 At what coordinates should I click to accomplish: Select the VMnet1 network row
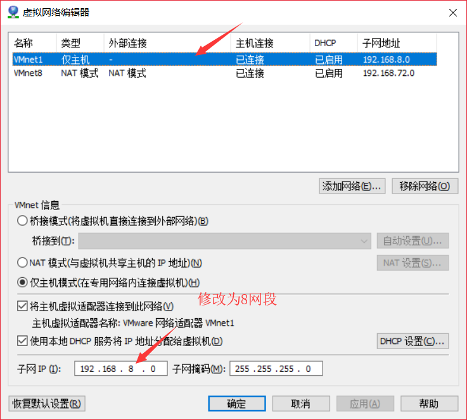pyautogui.click(x=224, y=59)
